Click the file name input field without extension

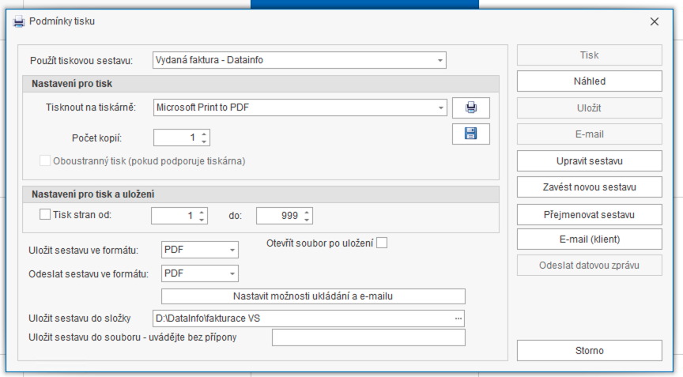[x=368, y=337]
